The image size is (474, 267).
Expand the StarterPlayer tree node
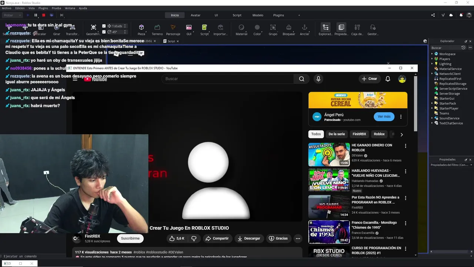pyautogui.click(x=432, y=108)
